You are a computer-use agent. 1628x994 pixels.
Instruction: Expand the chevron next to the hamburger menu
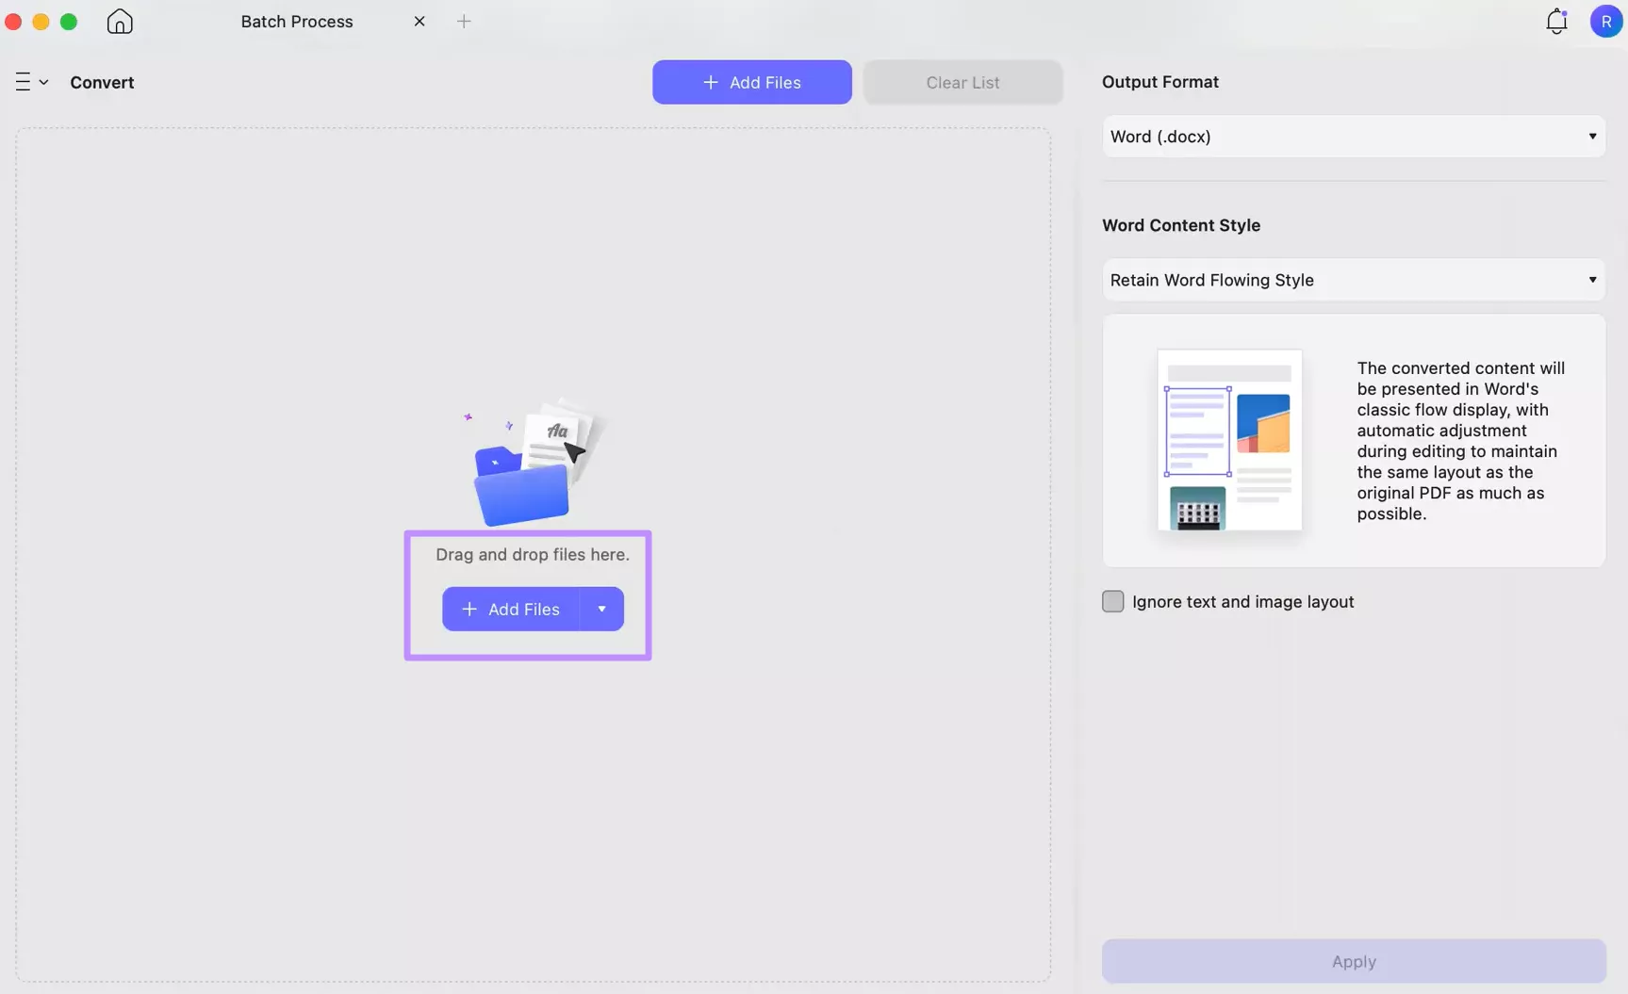43,82
